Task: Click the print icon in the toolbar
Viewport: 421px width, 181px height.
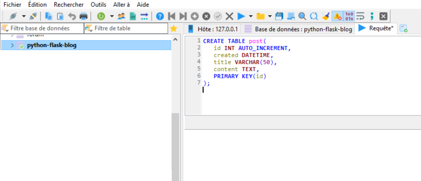Action: coord(84,16)
